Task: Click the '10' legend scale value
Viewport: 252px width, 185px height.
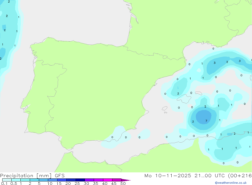Action: [x=50, y=183]
